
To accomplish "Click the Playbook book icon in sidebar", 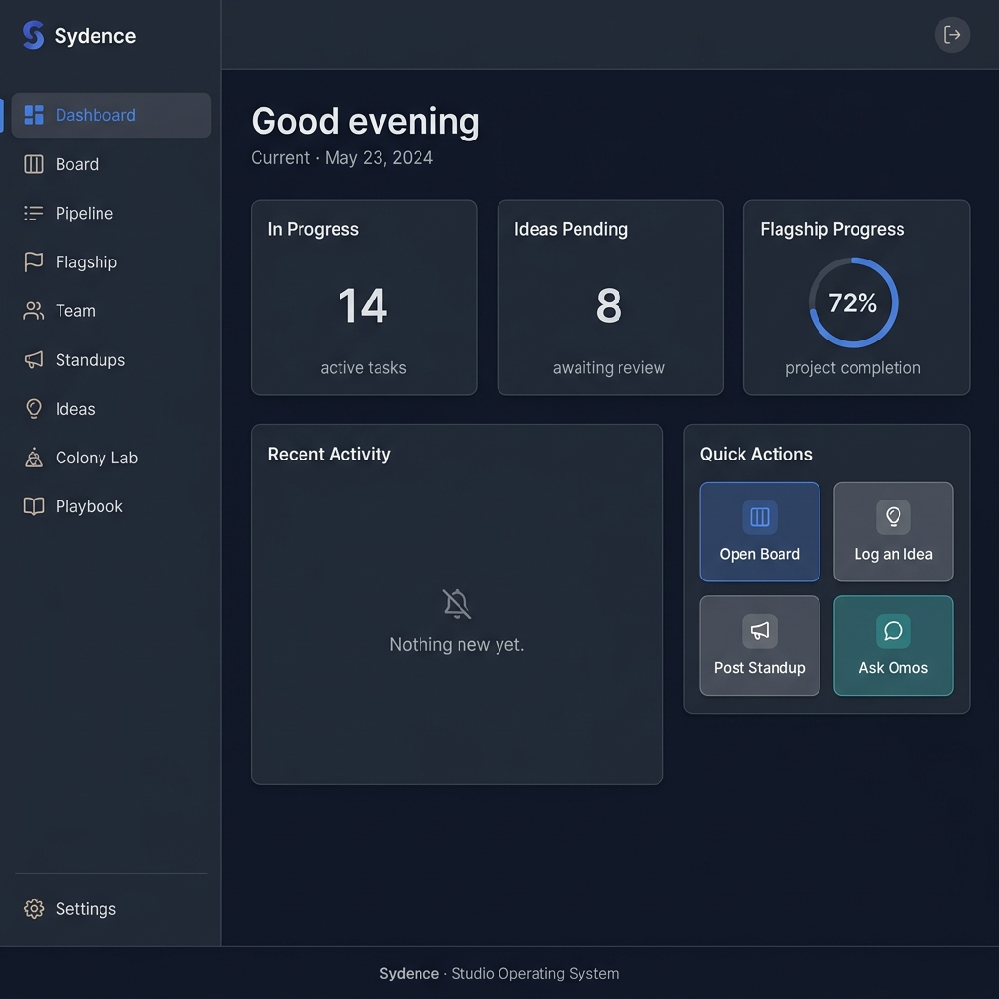I will pyautogui.click(x=34, y=506).
